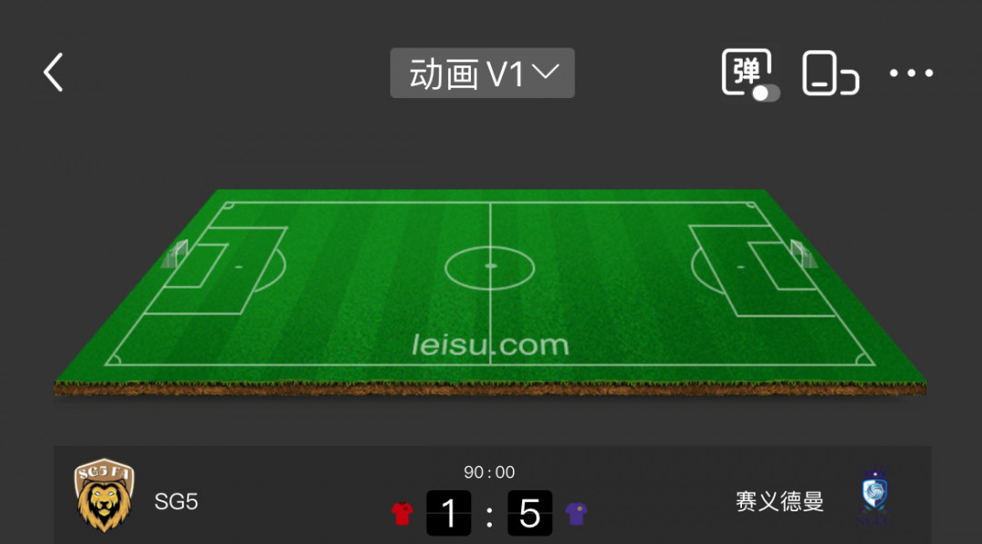Screen dimensions: 982x544
Task: Toggle the 弹 bullet comments switch
Action: tap(750, 74)
